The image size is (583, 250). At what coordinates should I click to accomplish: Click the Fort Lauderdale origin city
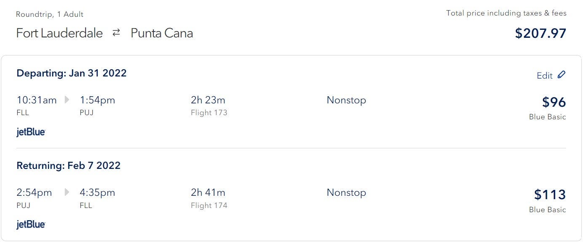59,33
